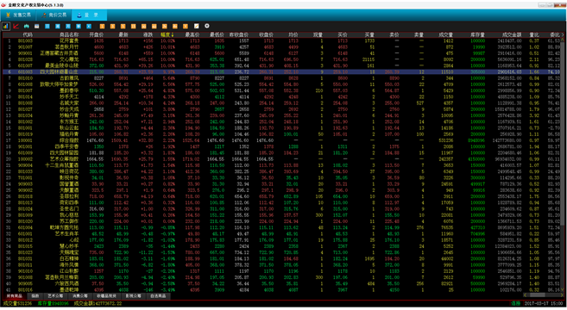Select the row with code 801028
Screen dimensions: 567x310
click(x=281, y=59)
